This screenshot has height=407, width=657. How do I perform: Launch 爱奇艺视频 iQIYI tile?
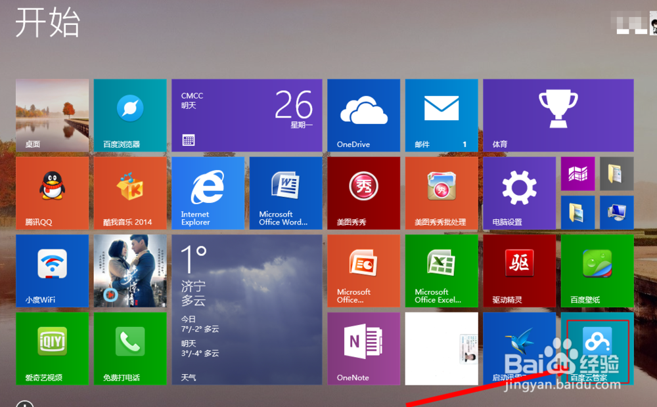[x=53, y=349]
